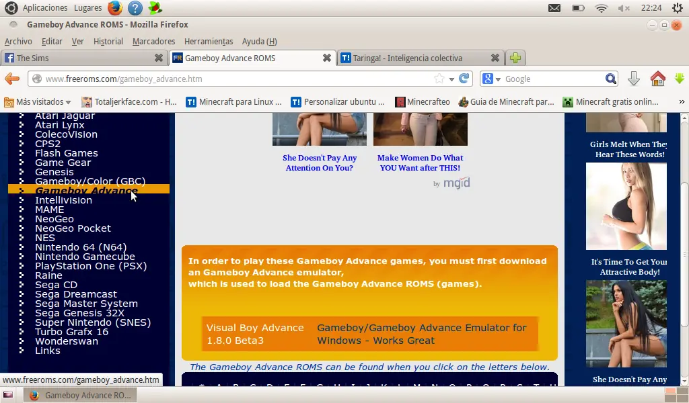
Task: Open the Personalizar ubuntu bookmark
Action: tap(338, 102)
